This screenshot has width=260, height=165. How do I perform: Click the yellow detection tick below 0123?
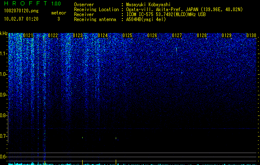(x=82, y=162)
